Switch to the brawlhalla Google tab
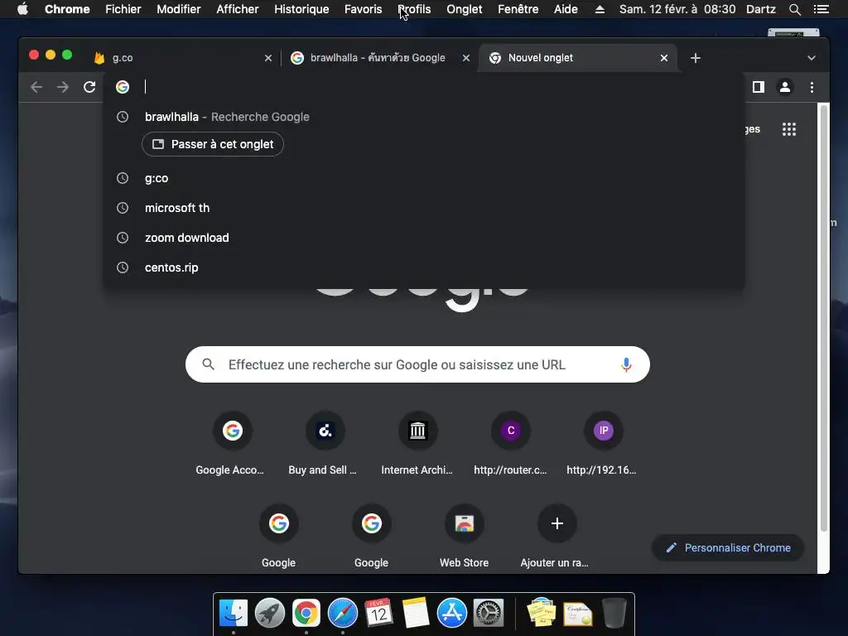This screenshot has height=636, width=848. tap(378, 58)
